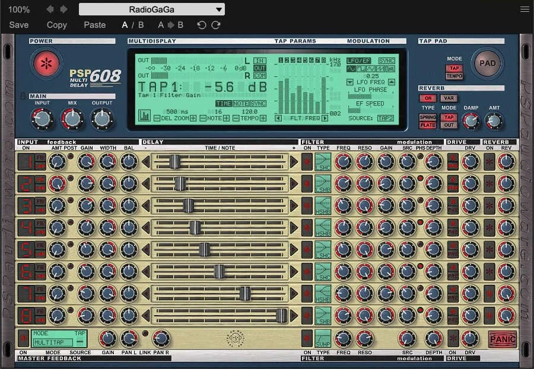The image size is (534, 369).
Task: Toggle Master Feedback ON button
Action: pyautogui.click(x=24, y=338)
